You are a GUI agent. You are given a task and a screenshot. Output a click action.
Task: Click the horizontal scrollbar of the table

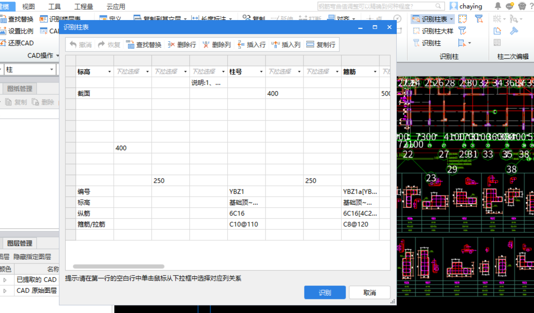pyautogui.click(x=119, y=266)
